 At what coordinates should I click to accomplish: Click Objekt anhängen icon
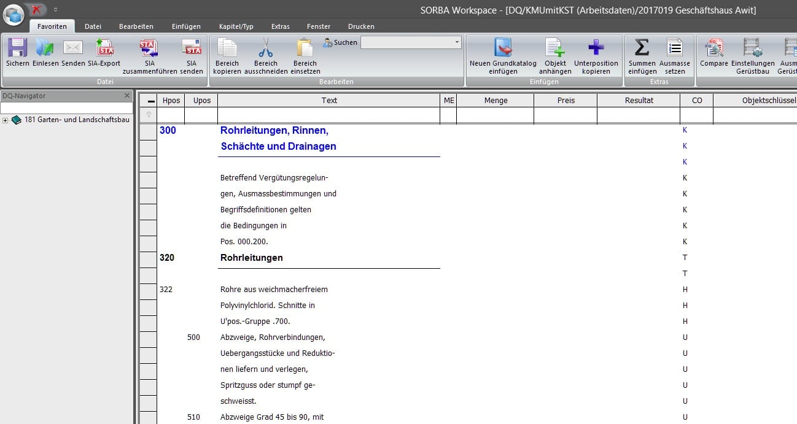pos(555,48)
